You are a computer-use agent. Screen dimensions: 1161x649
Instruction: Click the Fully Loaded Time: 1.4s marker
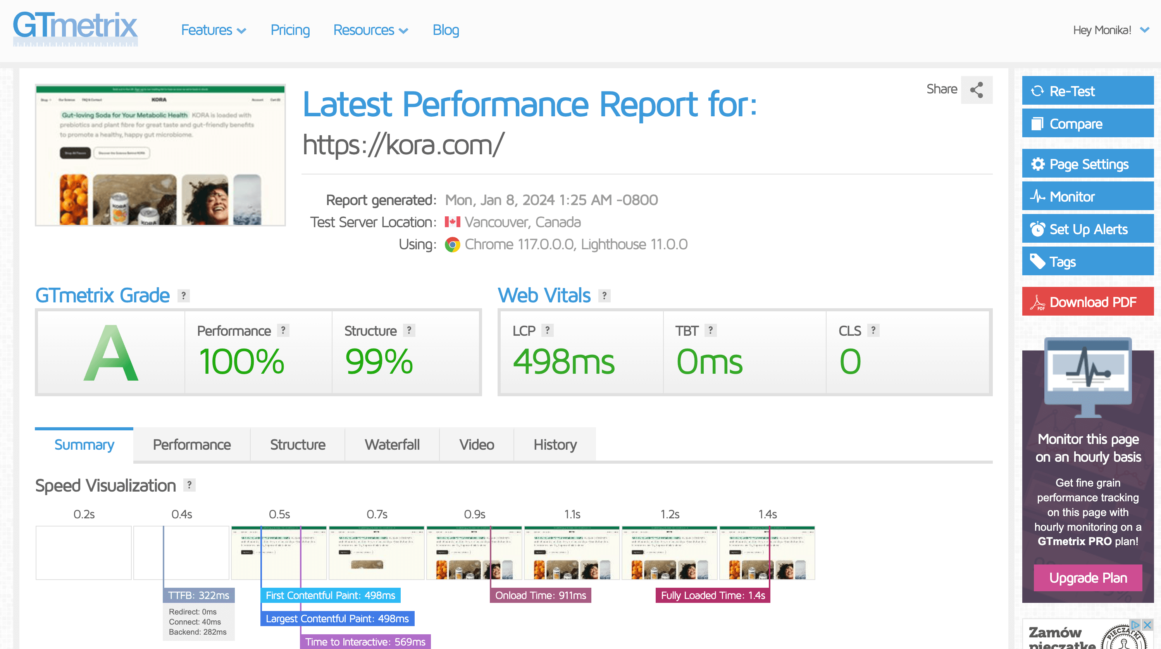point(713,595)
